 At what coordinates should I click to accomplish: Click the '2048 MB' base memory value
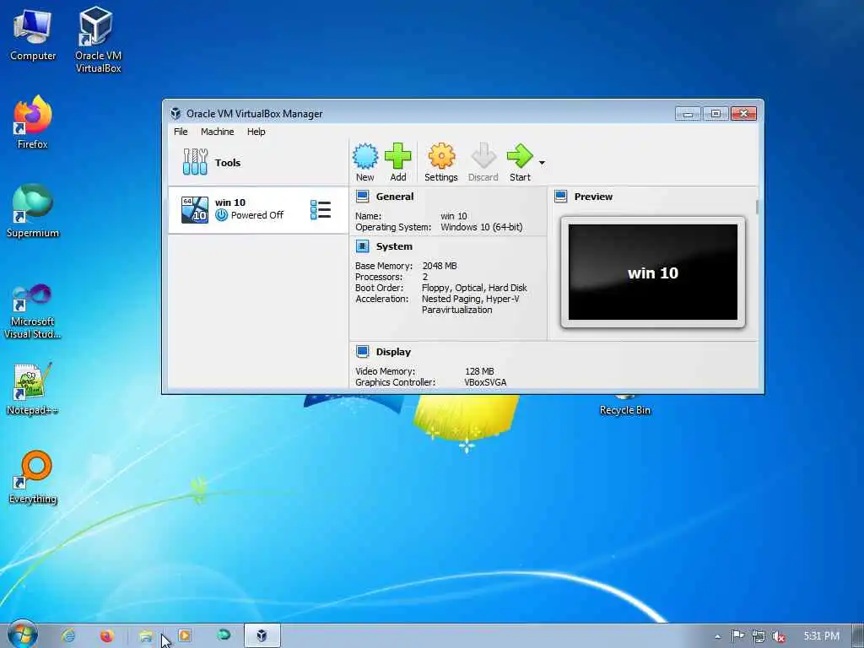440,266
